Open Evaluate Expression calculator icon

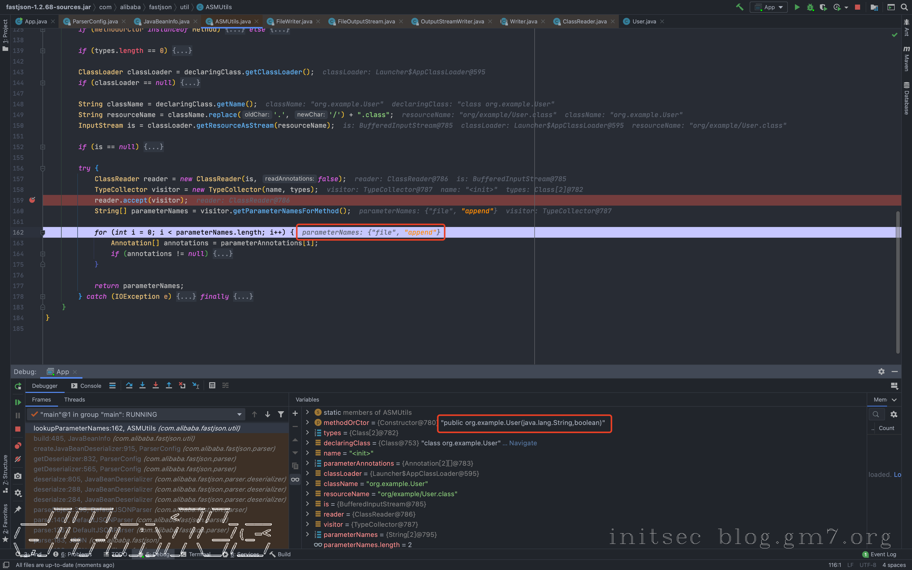coord(212,385)
